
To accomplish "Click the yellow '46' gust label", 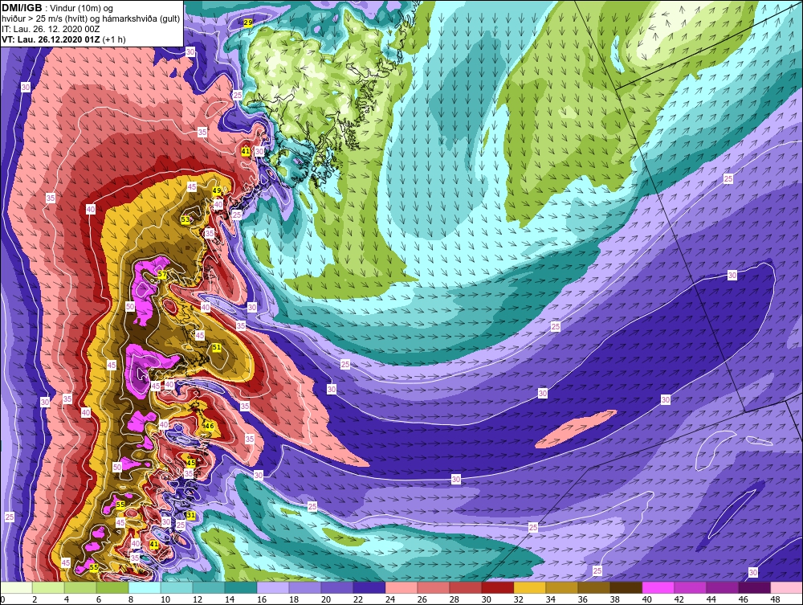I will pos(209,426).
